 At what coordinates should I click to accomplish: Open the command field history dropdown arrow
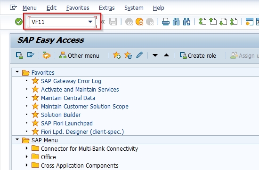pos(90,22)
